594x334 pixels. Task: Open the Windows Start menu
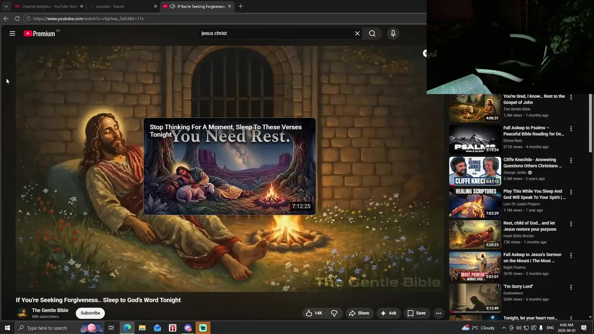click(x=7, y=328)
